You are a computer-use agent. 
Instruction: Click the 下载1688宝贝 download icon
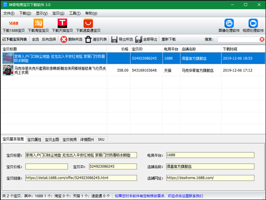(x=13, y=23)
